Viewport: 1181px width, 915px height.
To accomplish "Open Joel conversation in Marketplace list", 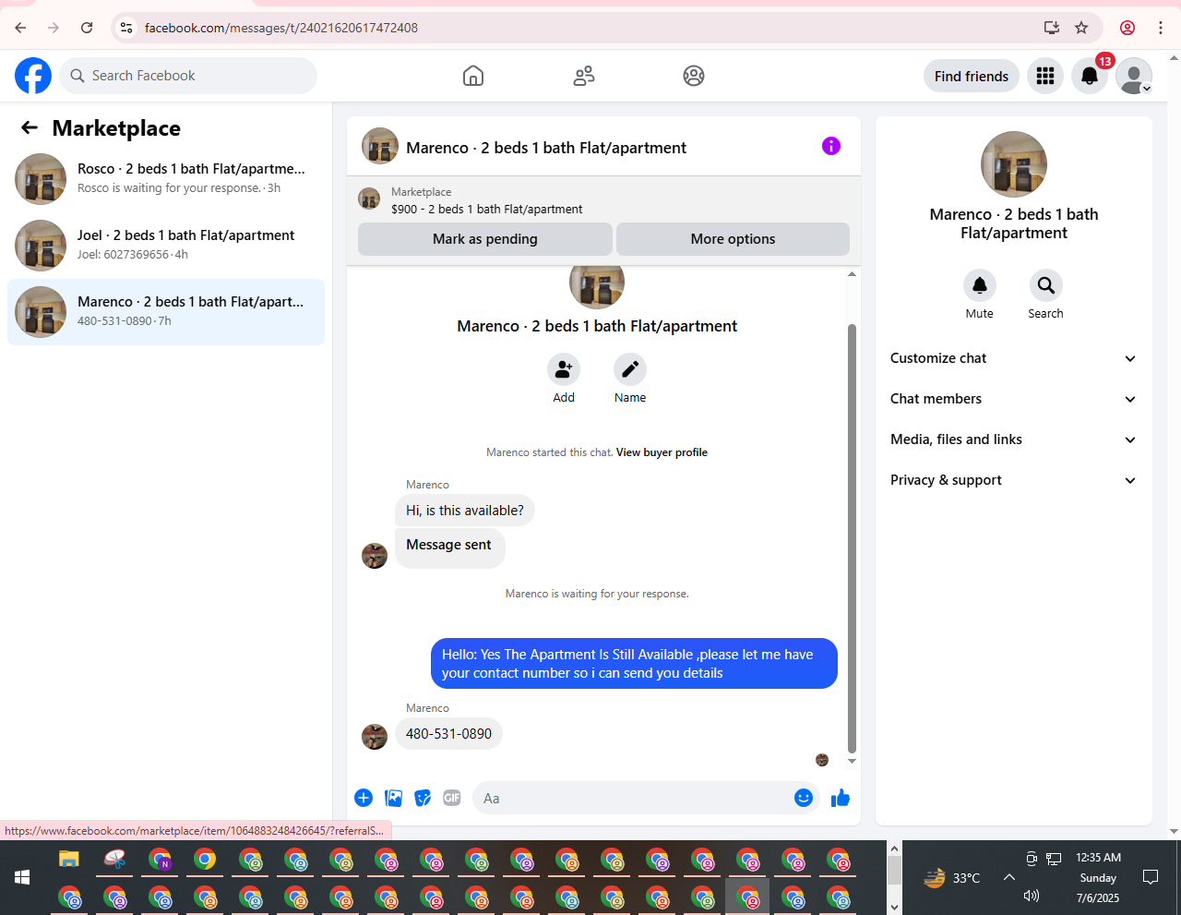I will 166,245.
